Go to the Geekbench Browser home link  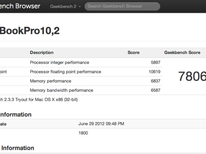click(x=20, y=6)
